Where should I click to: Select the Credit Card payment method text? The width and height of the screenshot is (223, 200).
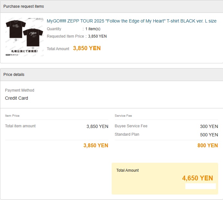coord(16,98)
